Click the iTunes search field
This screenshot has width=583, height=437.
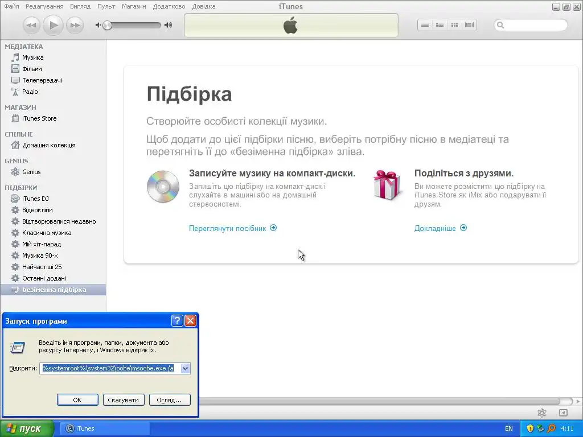(x=531, y=25)
